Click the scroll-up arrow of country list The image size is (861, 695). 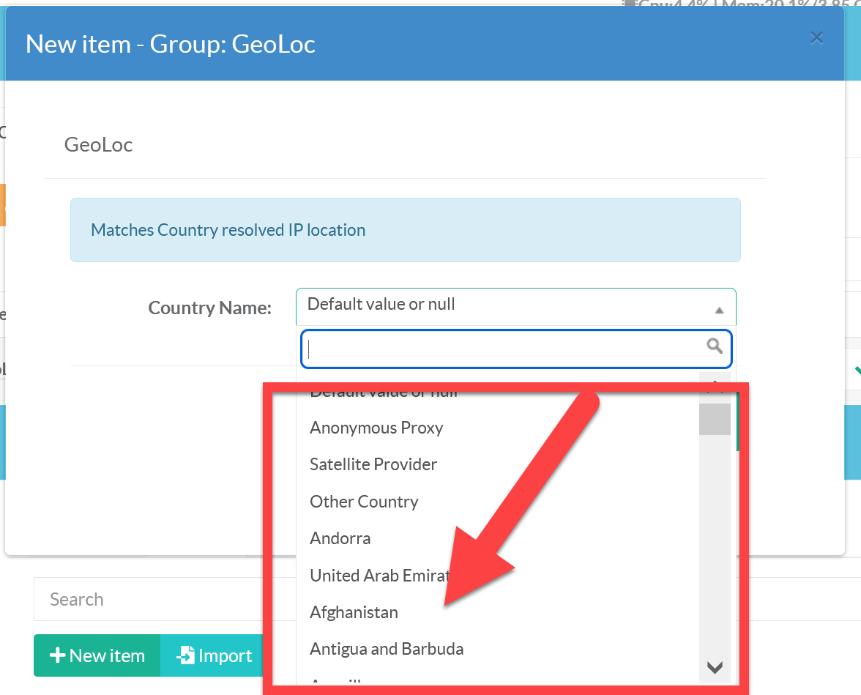pos(715,384)
